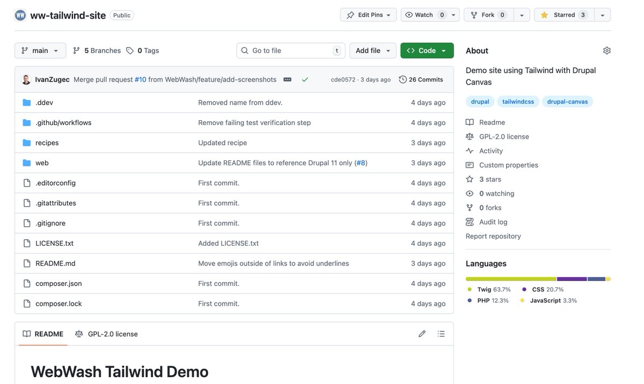Select the drupal topic tag
The image size is (644, 384).
tap(480, 101)
